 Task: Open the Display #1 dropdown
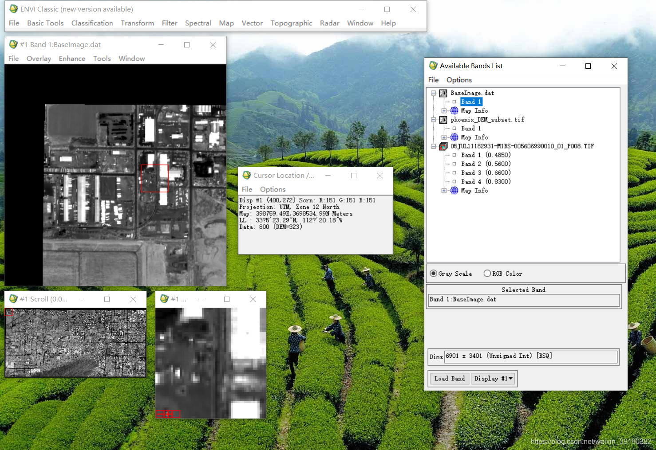coord(494,379)
